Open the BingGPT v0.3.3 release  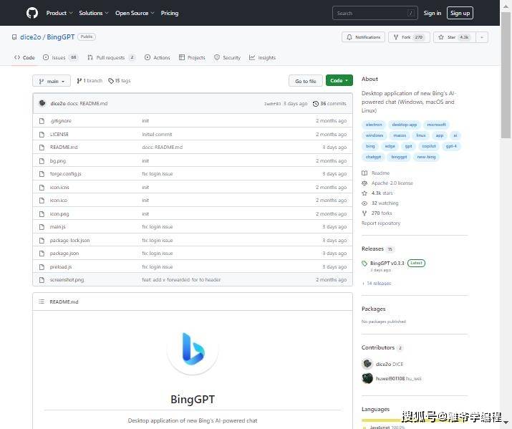(387, 263)
